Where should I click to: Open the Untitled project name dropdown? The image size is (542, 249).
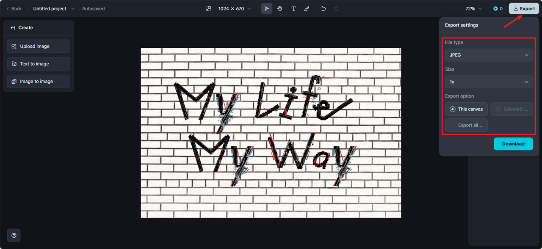pyautogui.click(x=54, y=8)
